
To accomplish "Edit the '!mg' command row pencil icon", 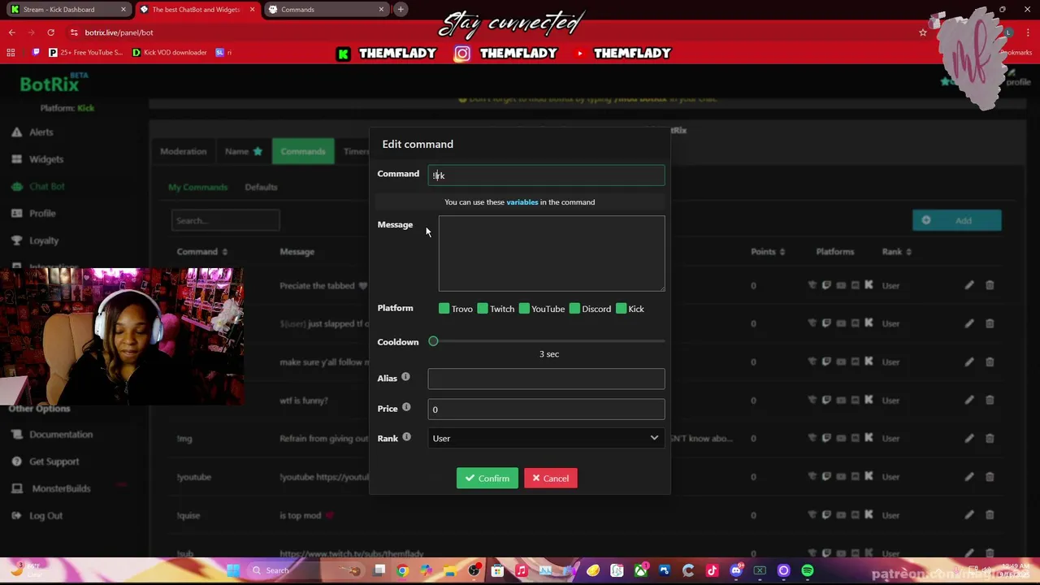I will click(969, 439).
